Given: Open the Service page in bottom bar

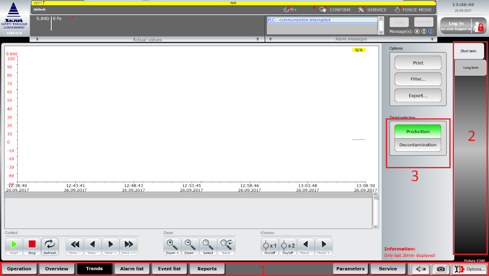Looking at the screenshot, I should click(x=388, y=269).
